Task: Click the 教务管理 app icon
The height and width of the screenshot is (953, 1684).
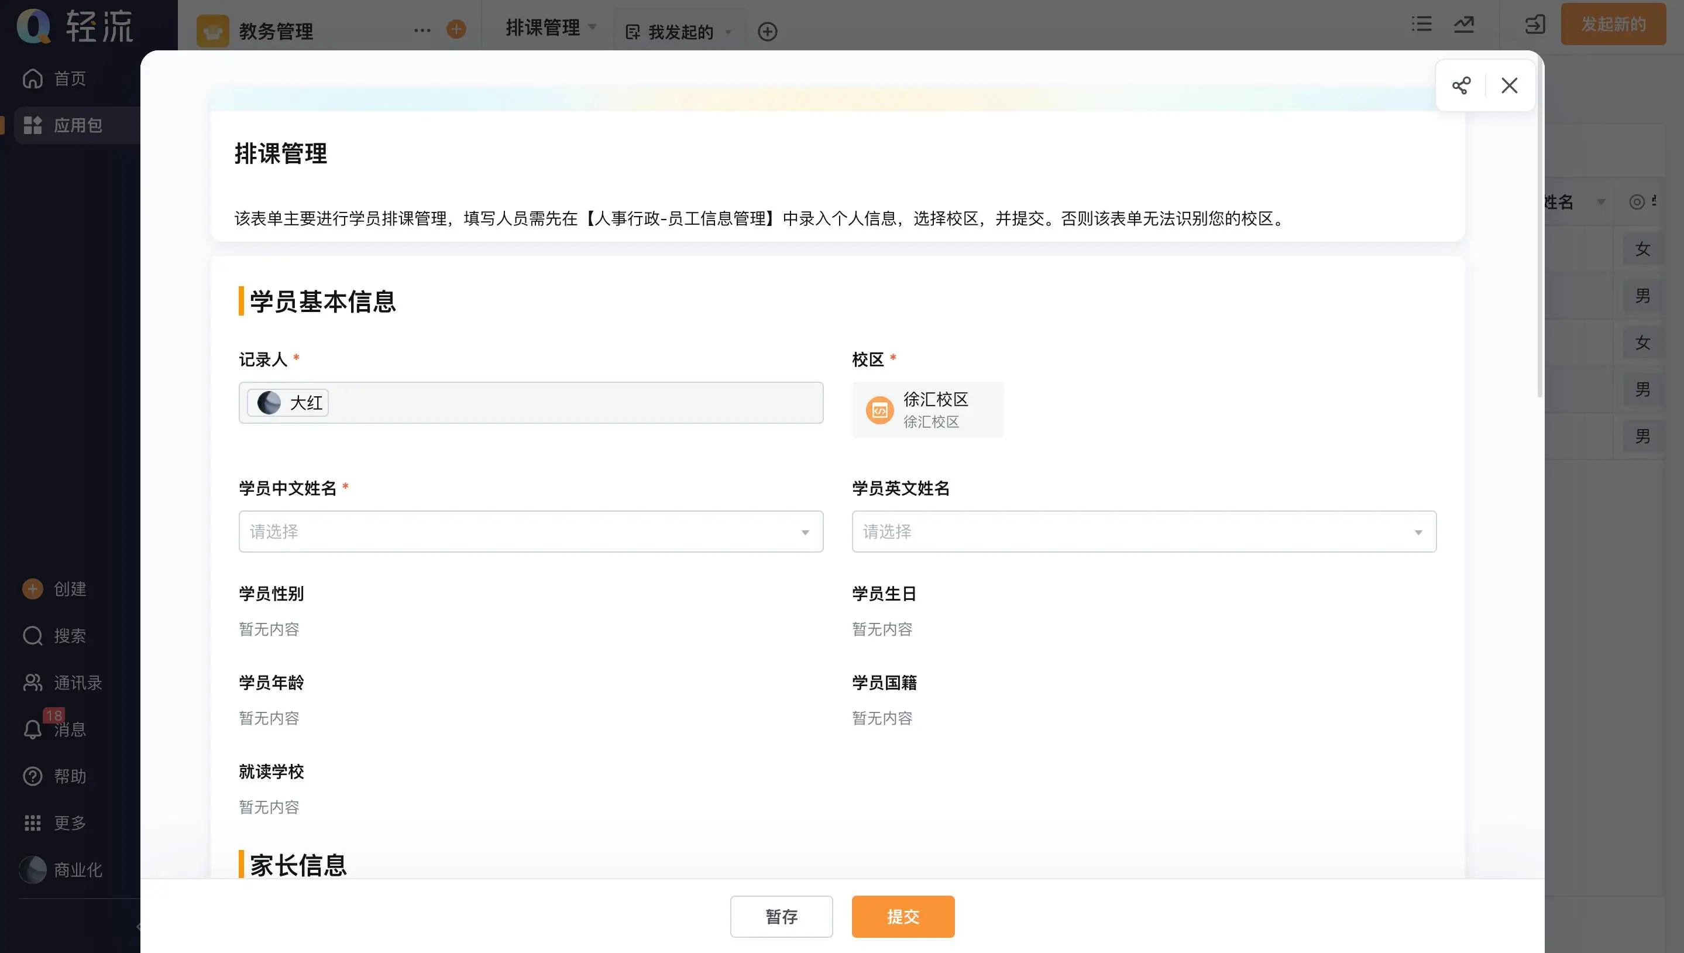Action: point(212,31)
